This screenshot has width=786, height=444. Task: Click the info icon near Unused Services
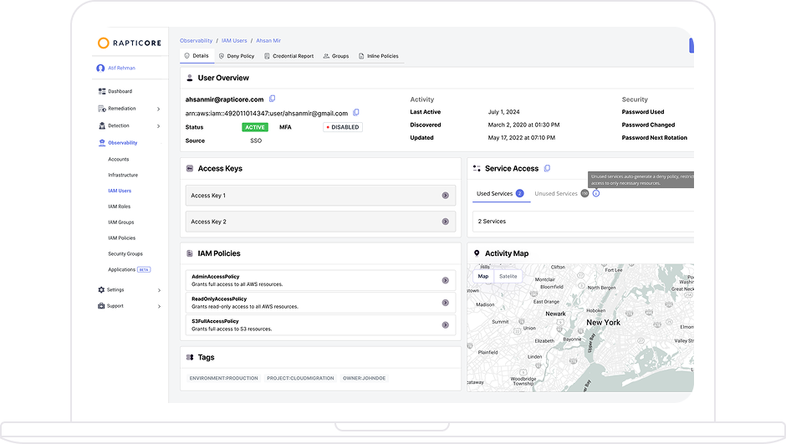click(596, 193)
